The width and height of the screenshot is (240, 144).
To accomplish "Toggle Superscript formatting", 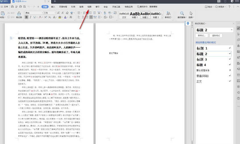I will (45, 17).
